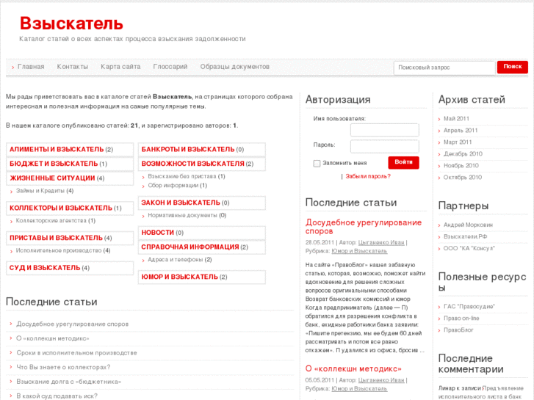This screenshot has width=534, height=400.
Task: Open archive month Октябрь 2010
Action: (x=463, y=178)
